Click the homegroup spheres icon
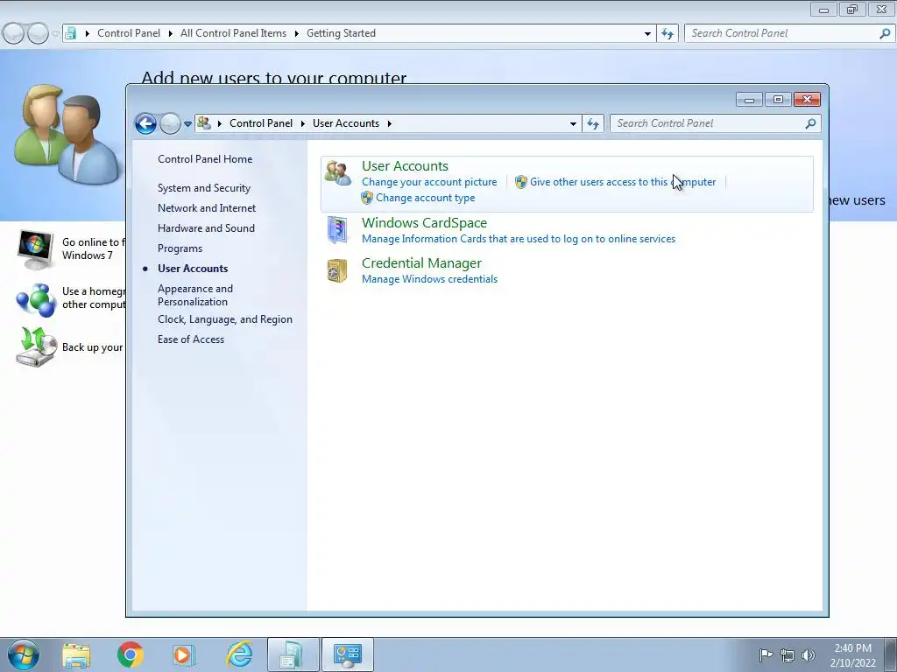This screenshot has width=897, height=672. [35, 299]
